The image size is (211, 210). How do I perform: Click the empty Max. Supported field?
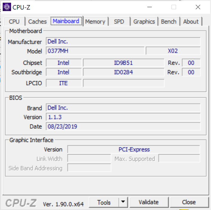click(x=179, y=158)
